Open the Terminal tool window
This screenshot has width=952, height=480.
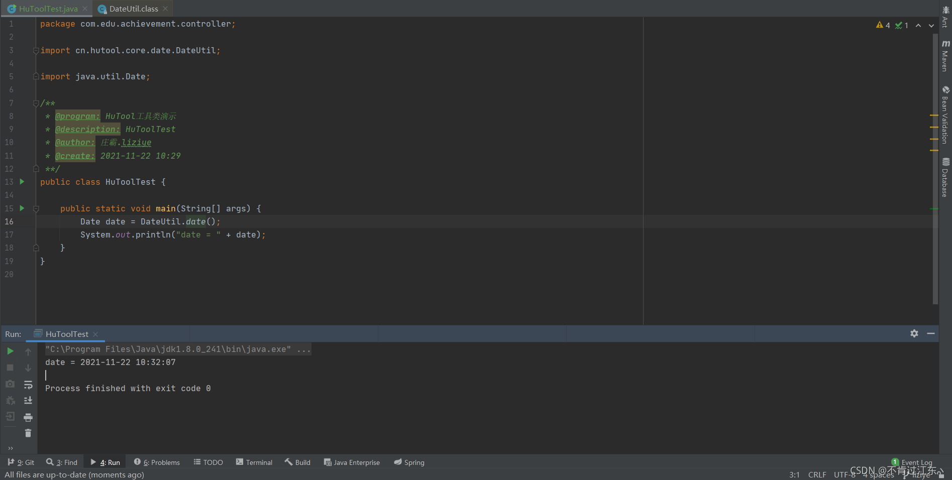254,462
